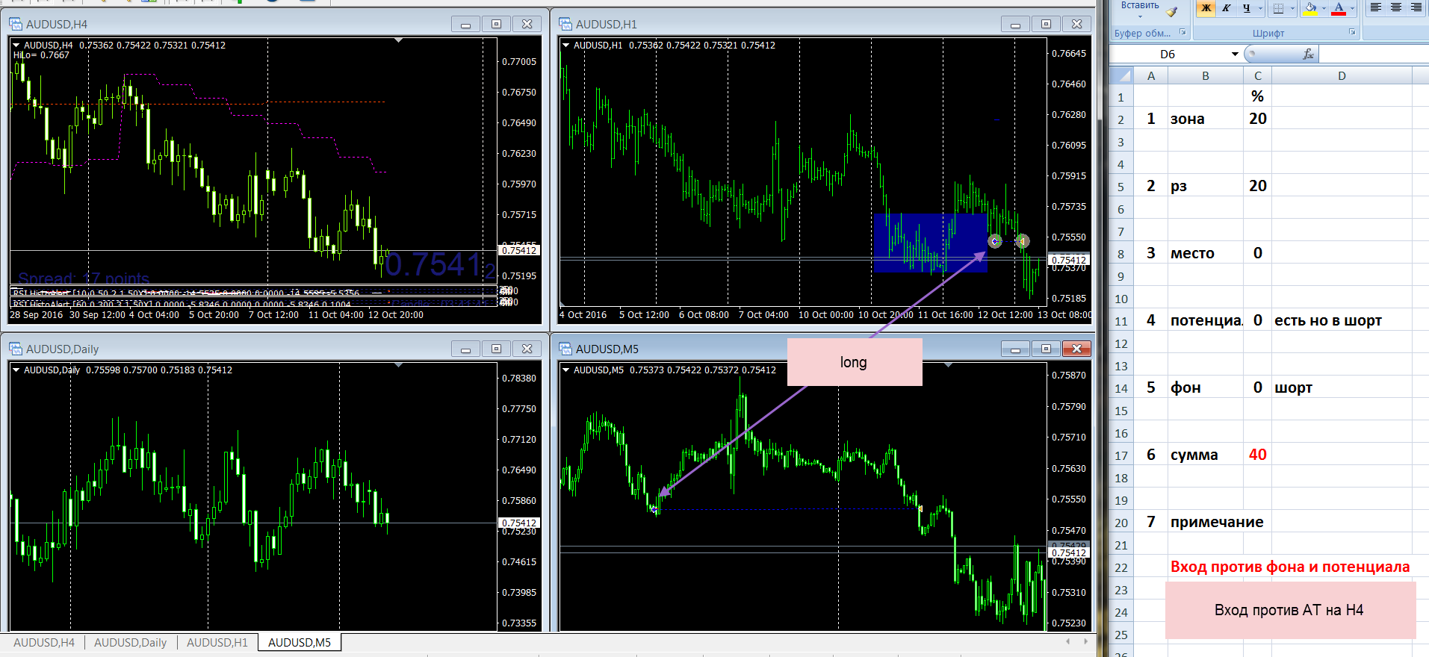1429x657 pixels.
Task: Select column B header
Action: click(1206, 75)
